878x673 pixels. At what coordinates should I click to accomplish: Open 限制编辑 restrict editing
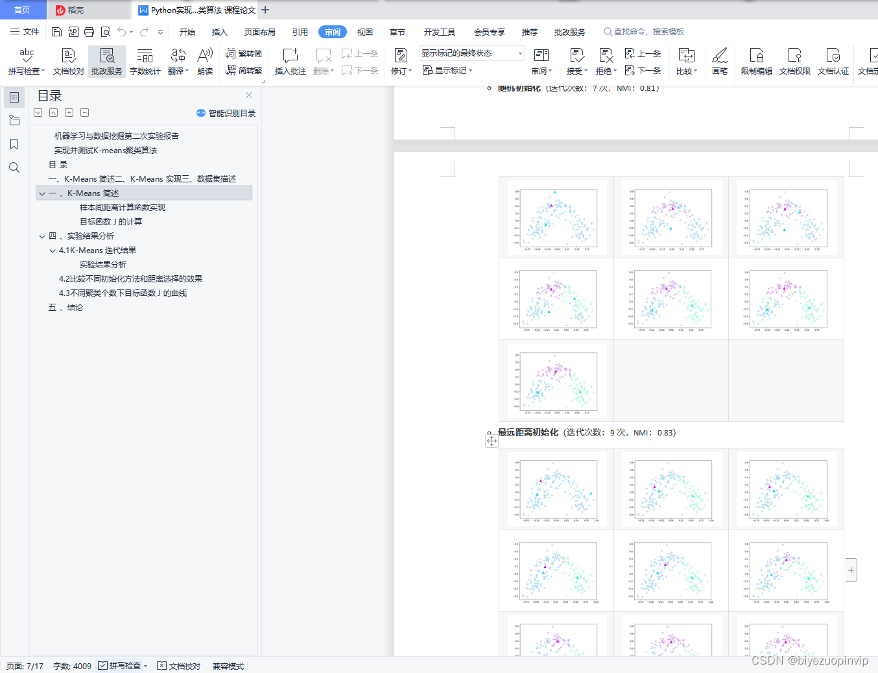pyautogui.click(x=757, y=62)
